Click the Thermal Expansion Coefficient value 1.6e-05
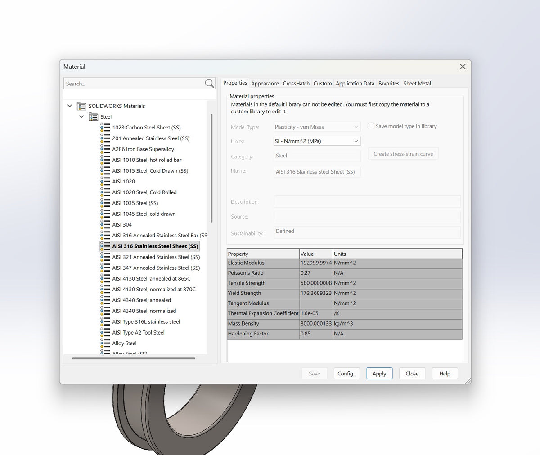The height and width of the screenshot is (455, 540). (x=316, y=313)
